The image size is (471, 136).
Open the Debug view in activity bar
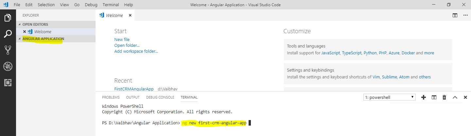tap(8, 66)
